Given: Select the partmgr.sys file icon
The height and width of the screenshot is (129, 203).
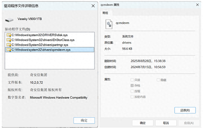Looking at the screenshot, I should click(9, 45).
